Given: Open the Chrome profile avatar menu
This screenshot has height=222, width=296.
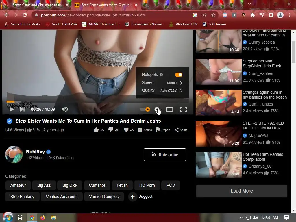Looking at the screenshot, I should [280, 15].
